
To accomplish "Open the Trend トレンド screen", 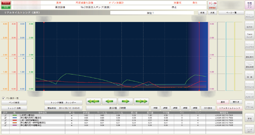I will coord(250,35).
